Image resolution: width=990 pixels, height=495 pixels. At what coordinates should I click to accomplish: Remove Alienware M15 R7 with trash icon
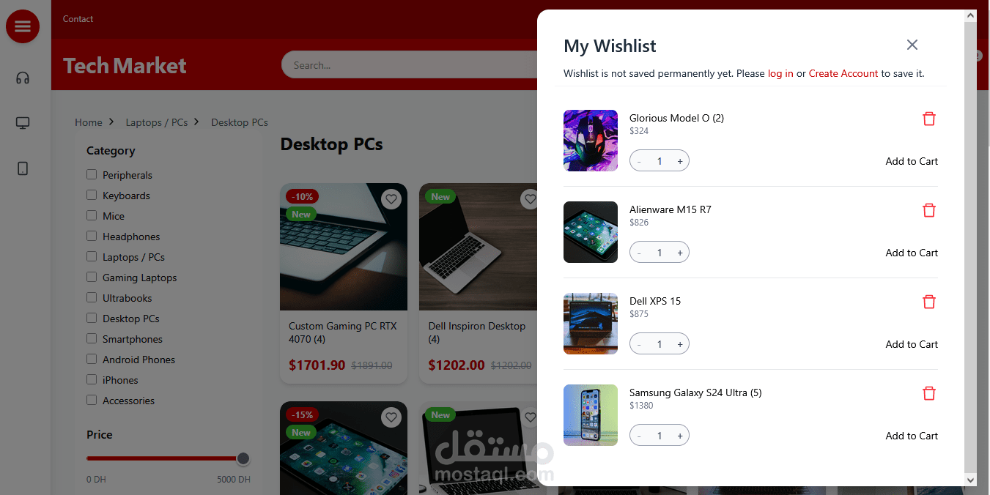[929, 210]
